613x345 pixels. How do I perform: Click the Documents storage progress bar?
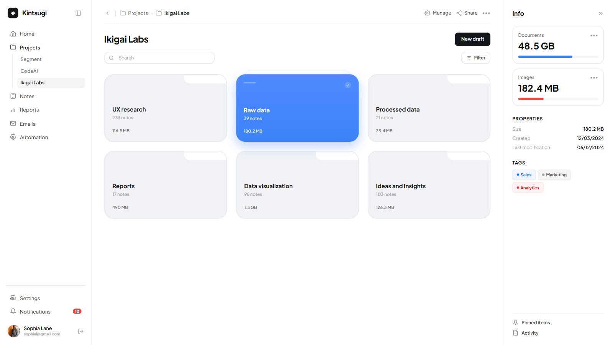point(558,57)
